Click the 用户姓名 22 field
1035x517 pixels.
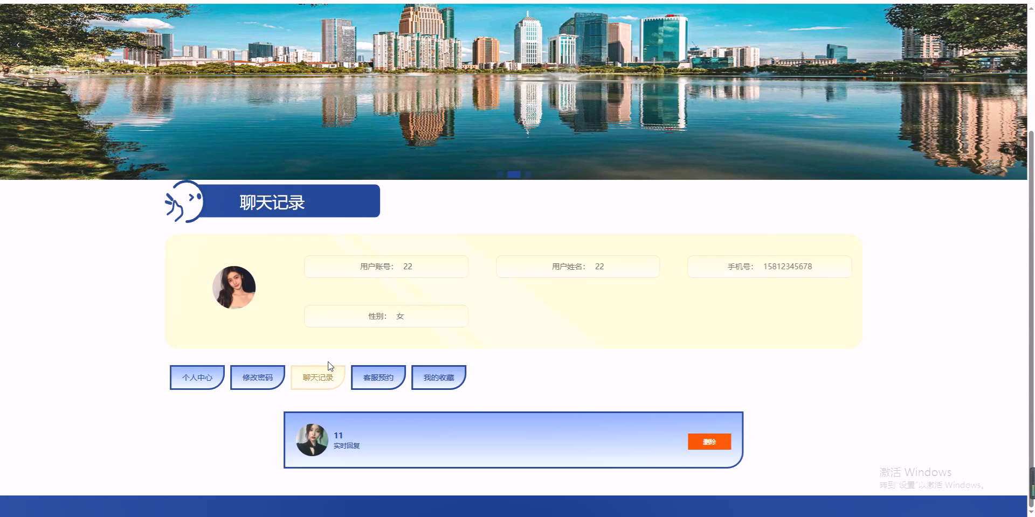click(x=578, y=267)
